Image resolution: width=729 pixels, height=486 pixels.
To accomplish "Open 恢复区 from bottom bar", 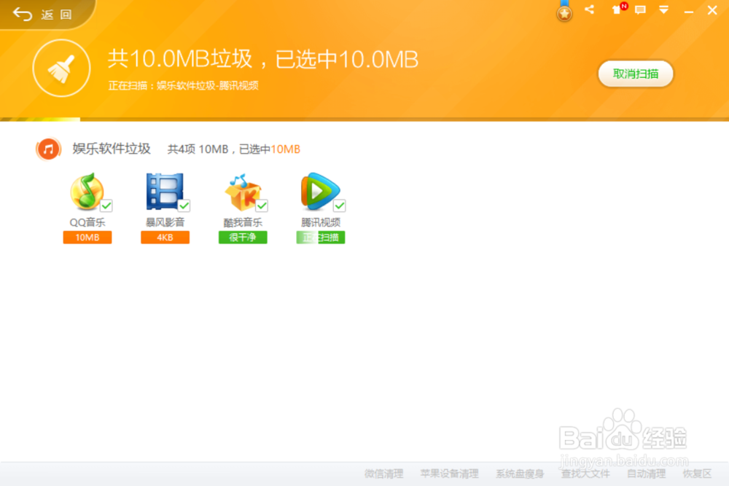I will (x=697, y=474).
